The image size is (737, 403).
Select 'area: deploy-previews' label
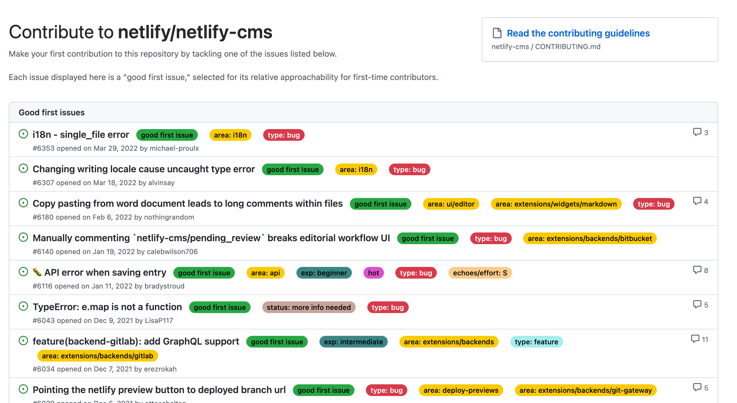pos(461,390)
